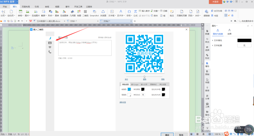Open the 艺术字 word art dropdown

tap(121, 15)
